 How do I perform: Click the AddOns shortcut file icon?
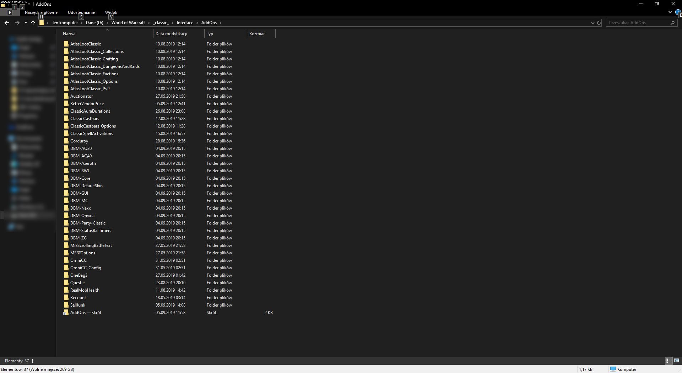tap(66, 313)
